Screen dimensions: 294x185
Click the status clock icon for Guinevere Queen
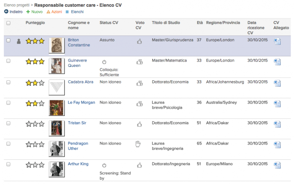tap(104, 62)
